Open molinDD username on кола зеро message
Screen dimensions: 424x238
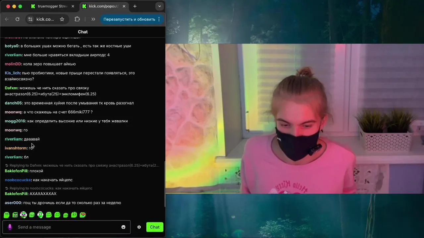pyautogui.click(x=13, y=64)
